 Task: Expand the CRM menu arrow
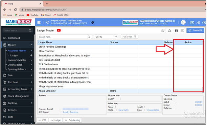point(32,117)
